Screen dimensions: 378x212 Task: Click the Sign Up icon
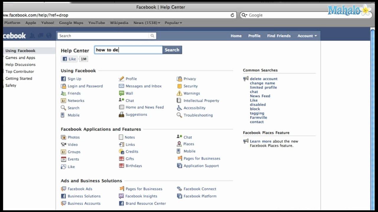click(63, 79)
